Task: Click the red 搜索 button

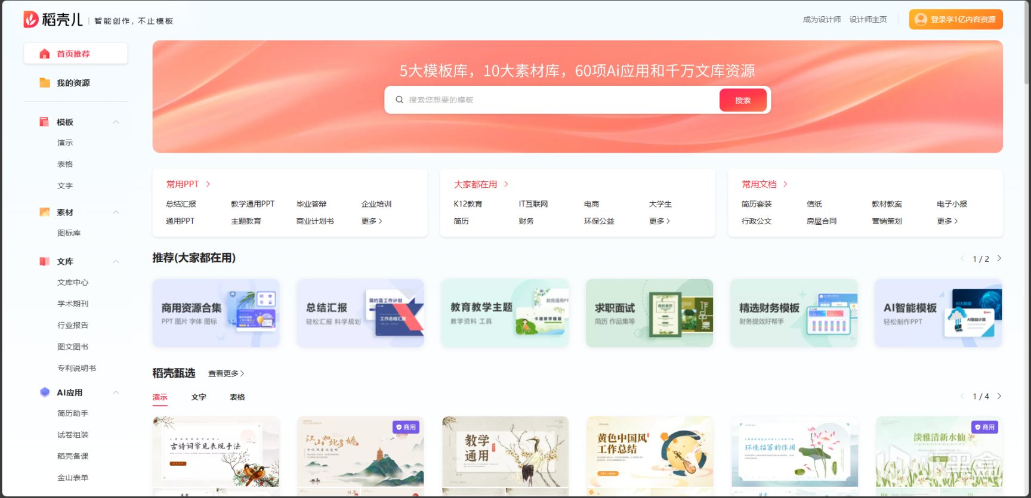Action: click(x=743, y=100)
